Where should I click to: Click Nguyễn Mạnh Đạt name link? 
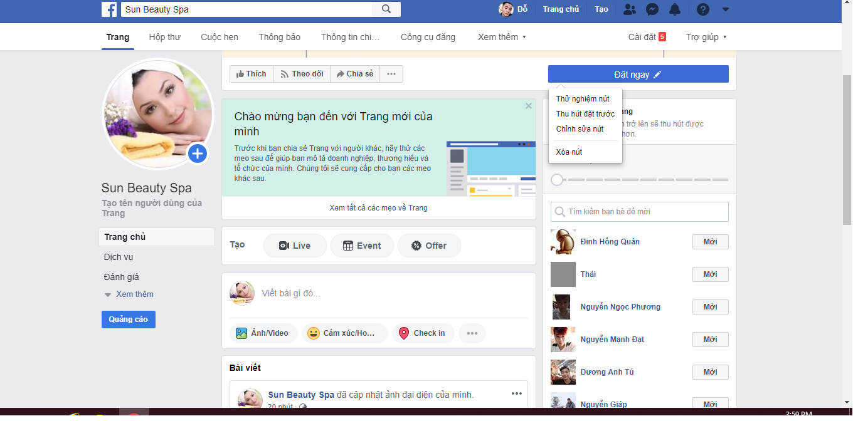click(x=612, y=340)
